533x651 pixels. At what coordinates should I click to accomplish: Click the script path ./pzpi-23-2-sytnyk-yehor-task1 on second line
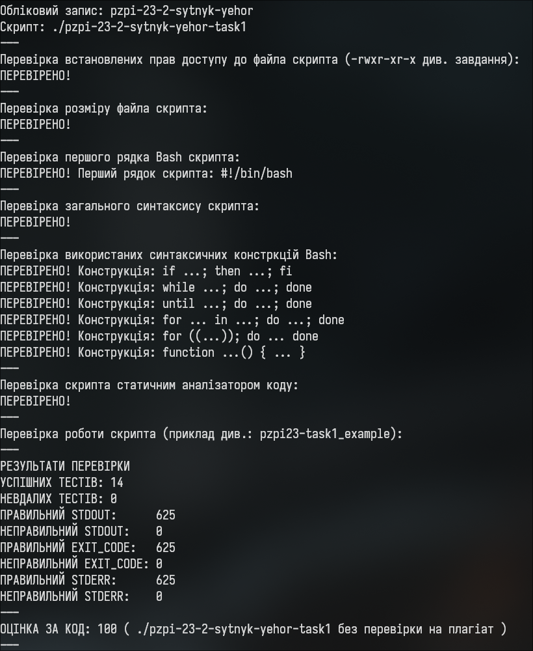click(149, 27)
